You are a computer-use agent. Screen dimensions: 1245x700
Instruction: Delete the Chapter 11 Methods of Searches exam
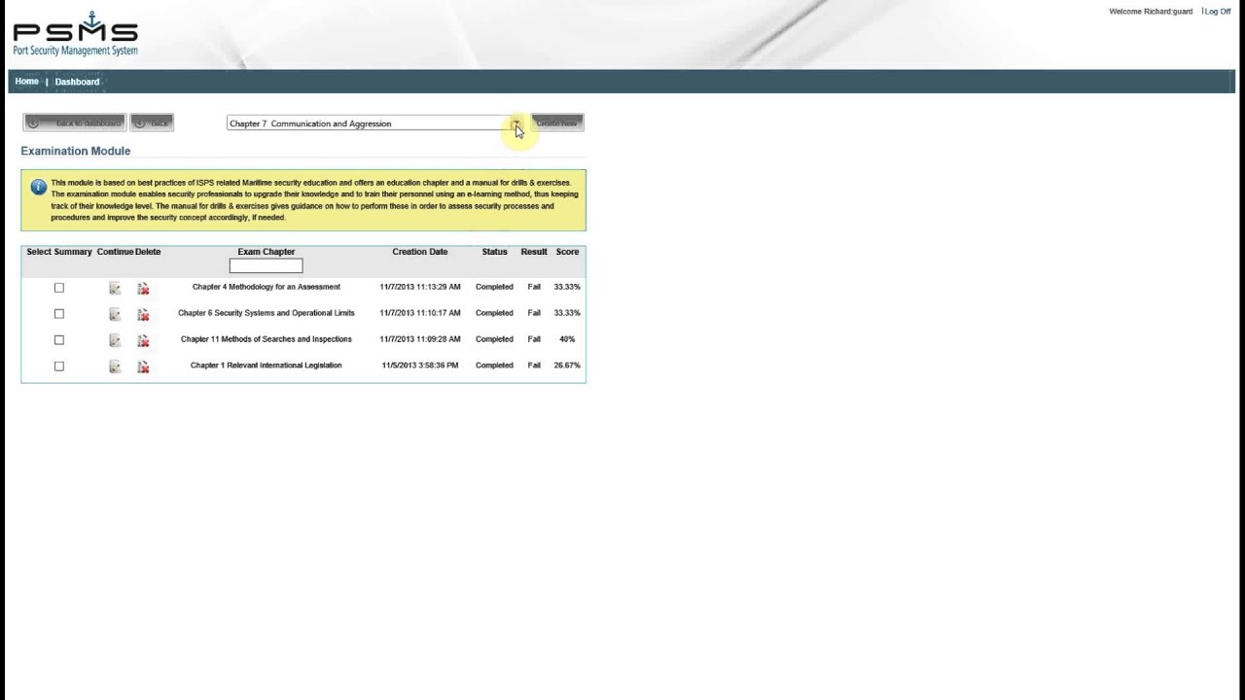coord(143,340)
